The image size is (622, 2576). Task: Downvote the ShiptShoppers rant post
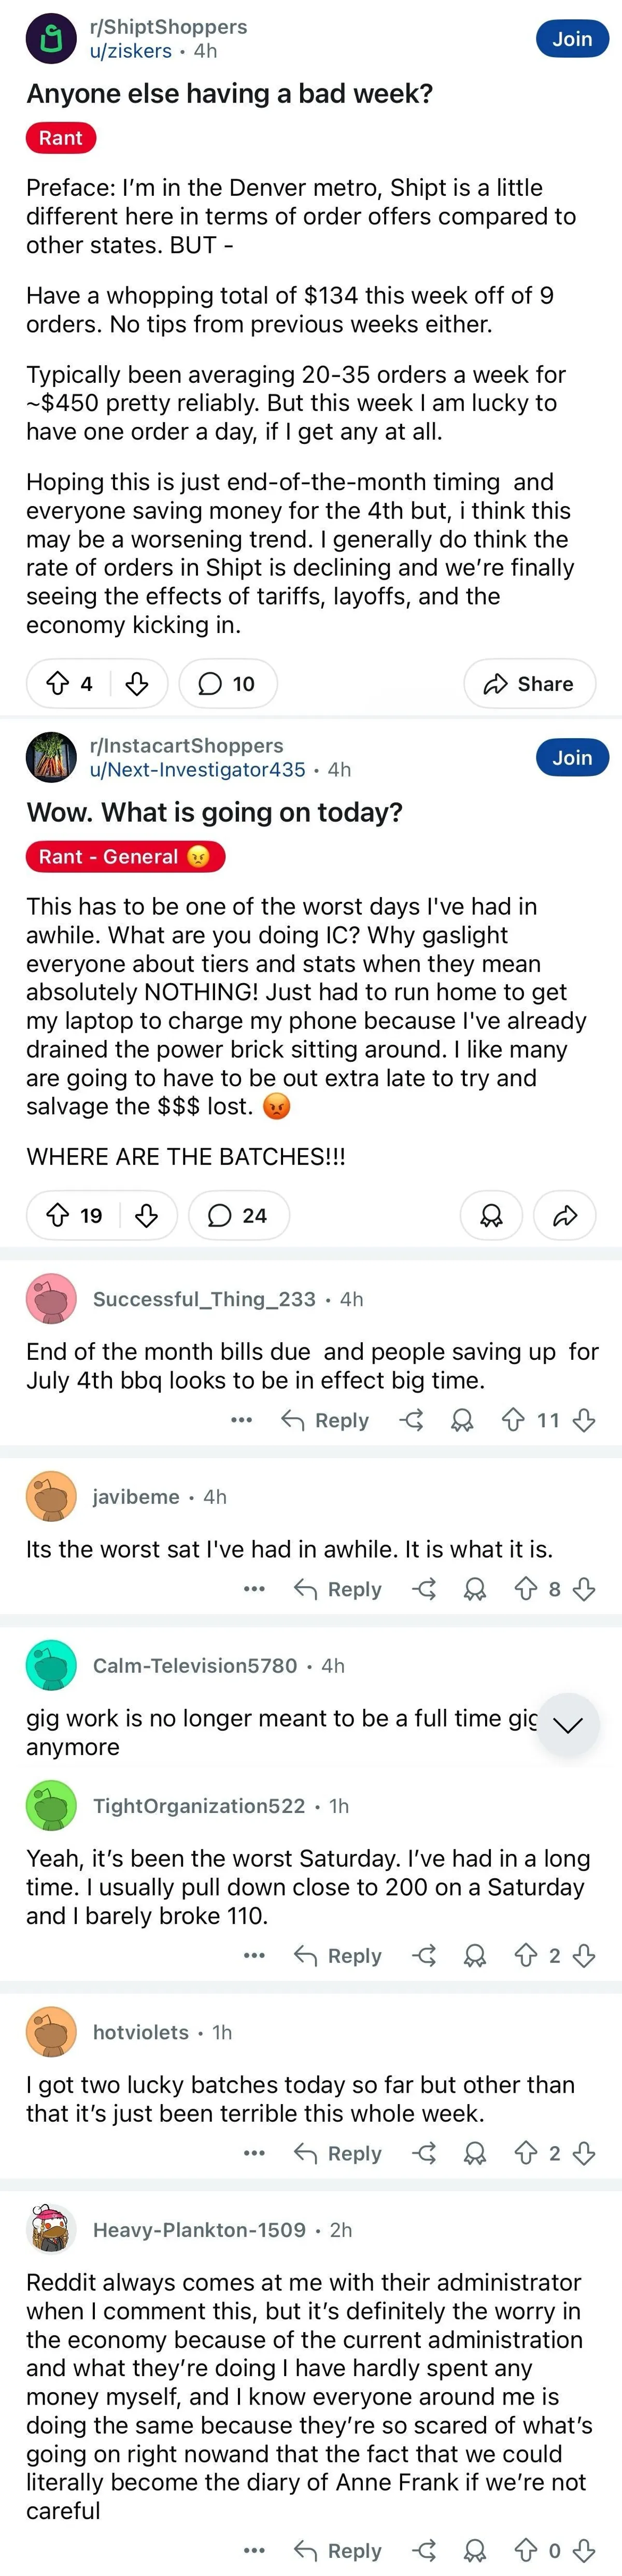point(137,684)
